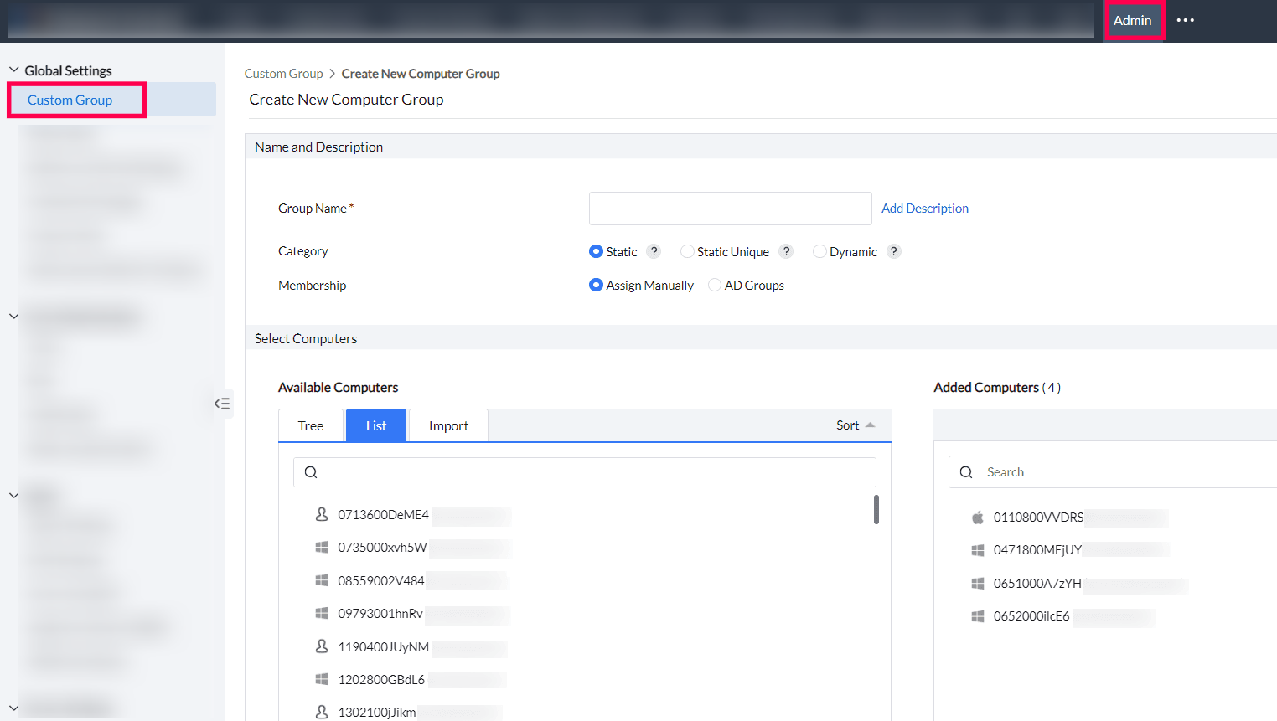Image resolution: width=1277 pixels, height=721 pixels.
Task: Click the help icon beside Dynamic
Action: [x=893, y=251]
